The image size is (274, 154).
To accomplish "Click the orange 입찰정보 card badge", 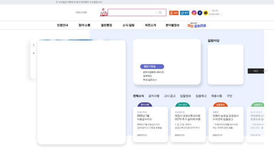I will [x=220, y=104].
